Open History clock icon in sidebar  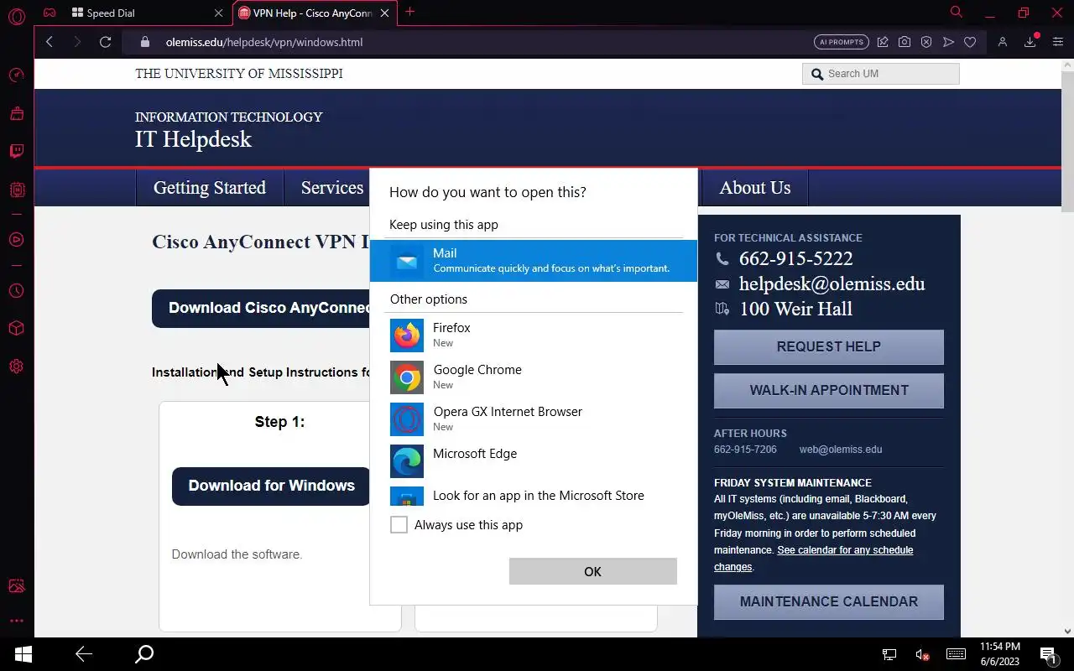tap(17, 291)
